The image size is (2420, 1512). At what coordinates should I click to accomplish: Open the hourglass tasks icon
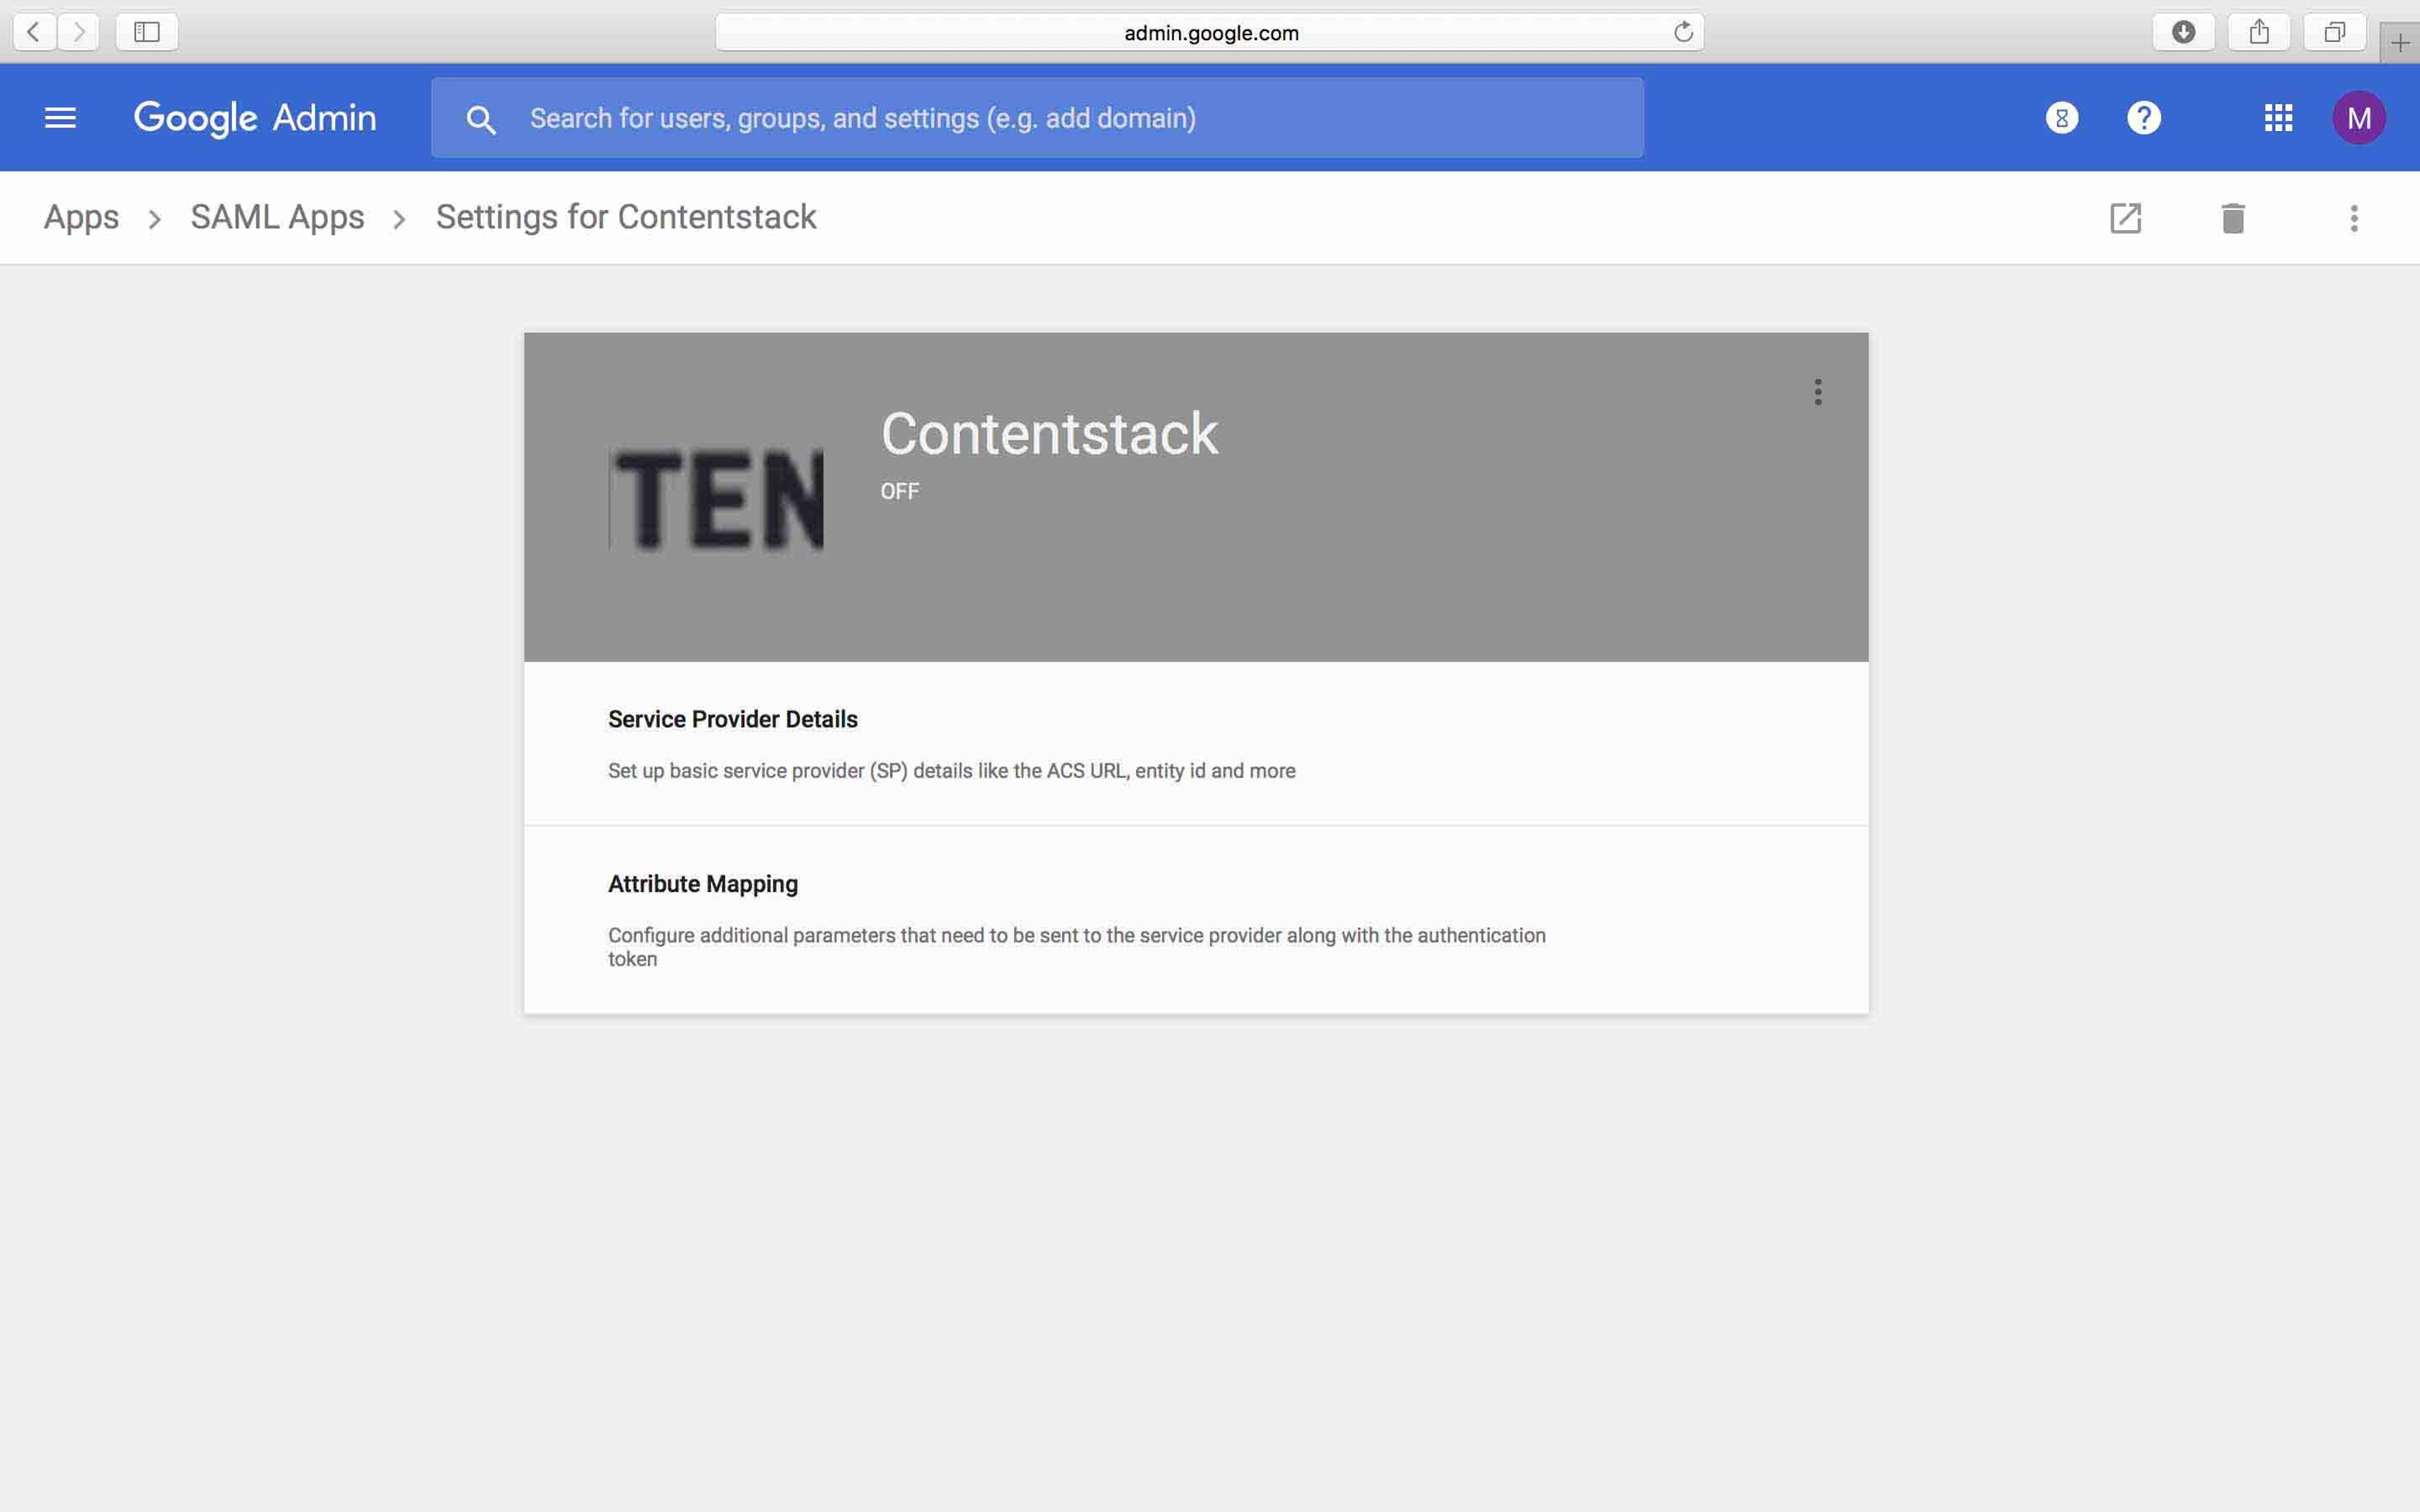(2061, 118)
